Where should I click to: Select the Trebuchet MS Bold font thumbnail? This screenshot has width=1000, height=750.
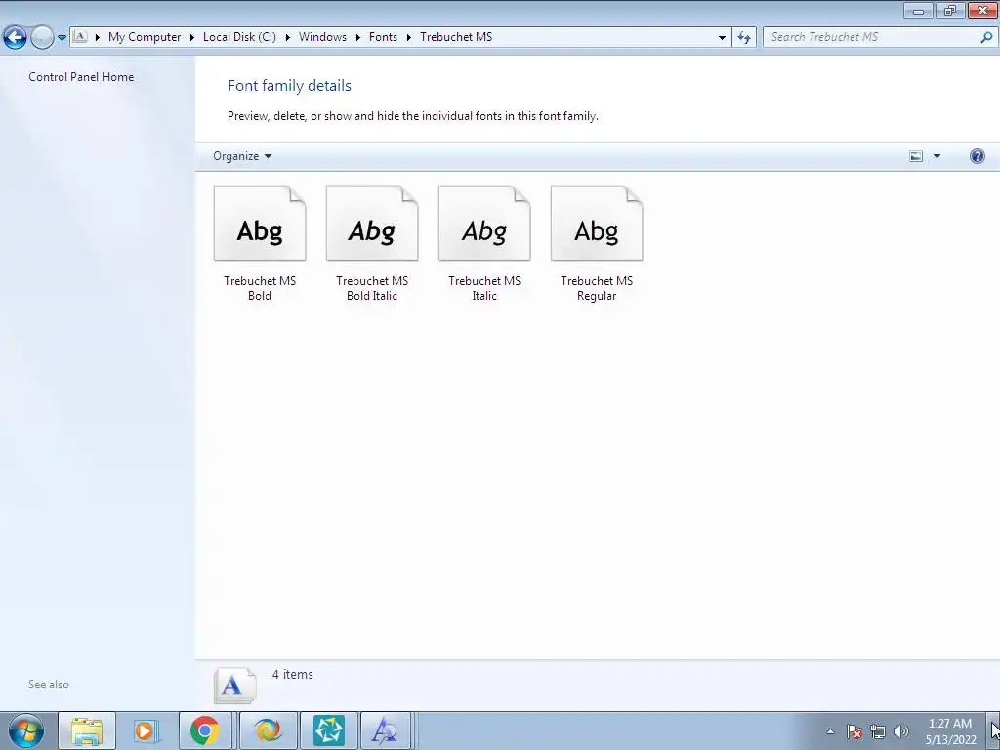pyautogui.click(x=260, y=224)
